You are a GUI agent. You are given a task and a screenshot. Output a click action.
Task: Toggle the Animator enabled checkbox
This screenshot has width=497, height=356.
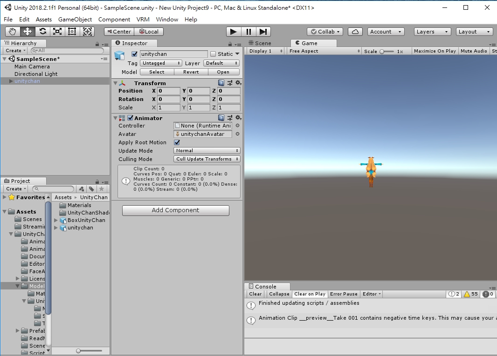(x=130, y=118)
